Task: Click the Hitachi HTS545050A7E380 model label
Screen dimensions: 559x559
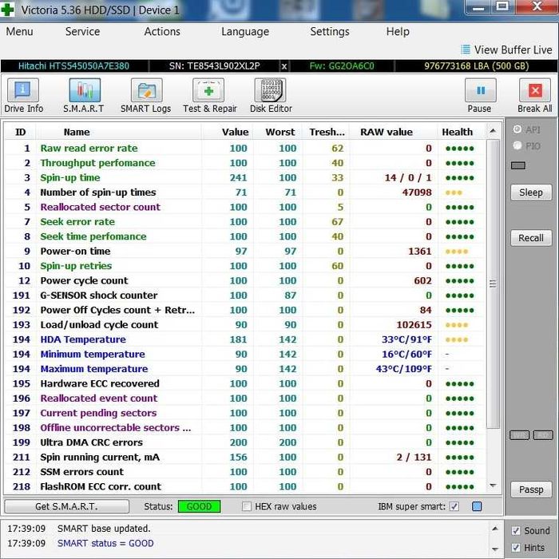Action: 73,66
